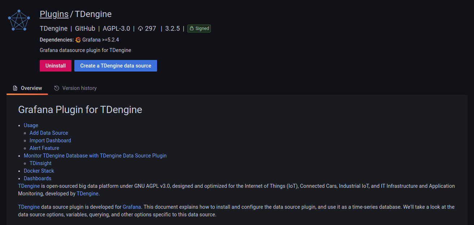The image size is (474, 225).
Task: Click the TDengine plugin logo icon
Action: pyautogui.click(x=18, y=21)
